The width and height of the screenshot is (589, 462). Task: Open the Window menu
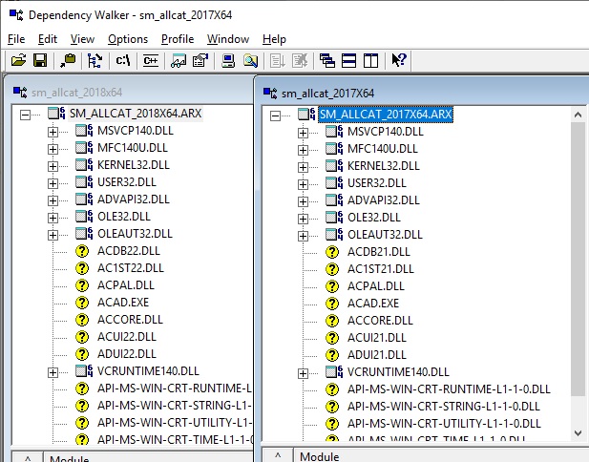click(228, 39)
